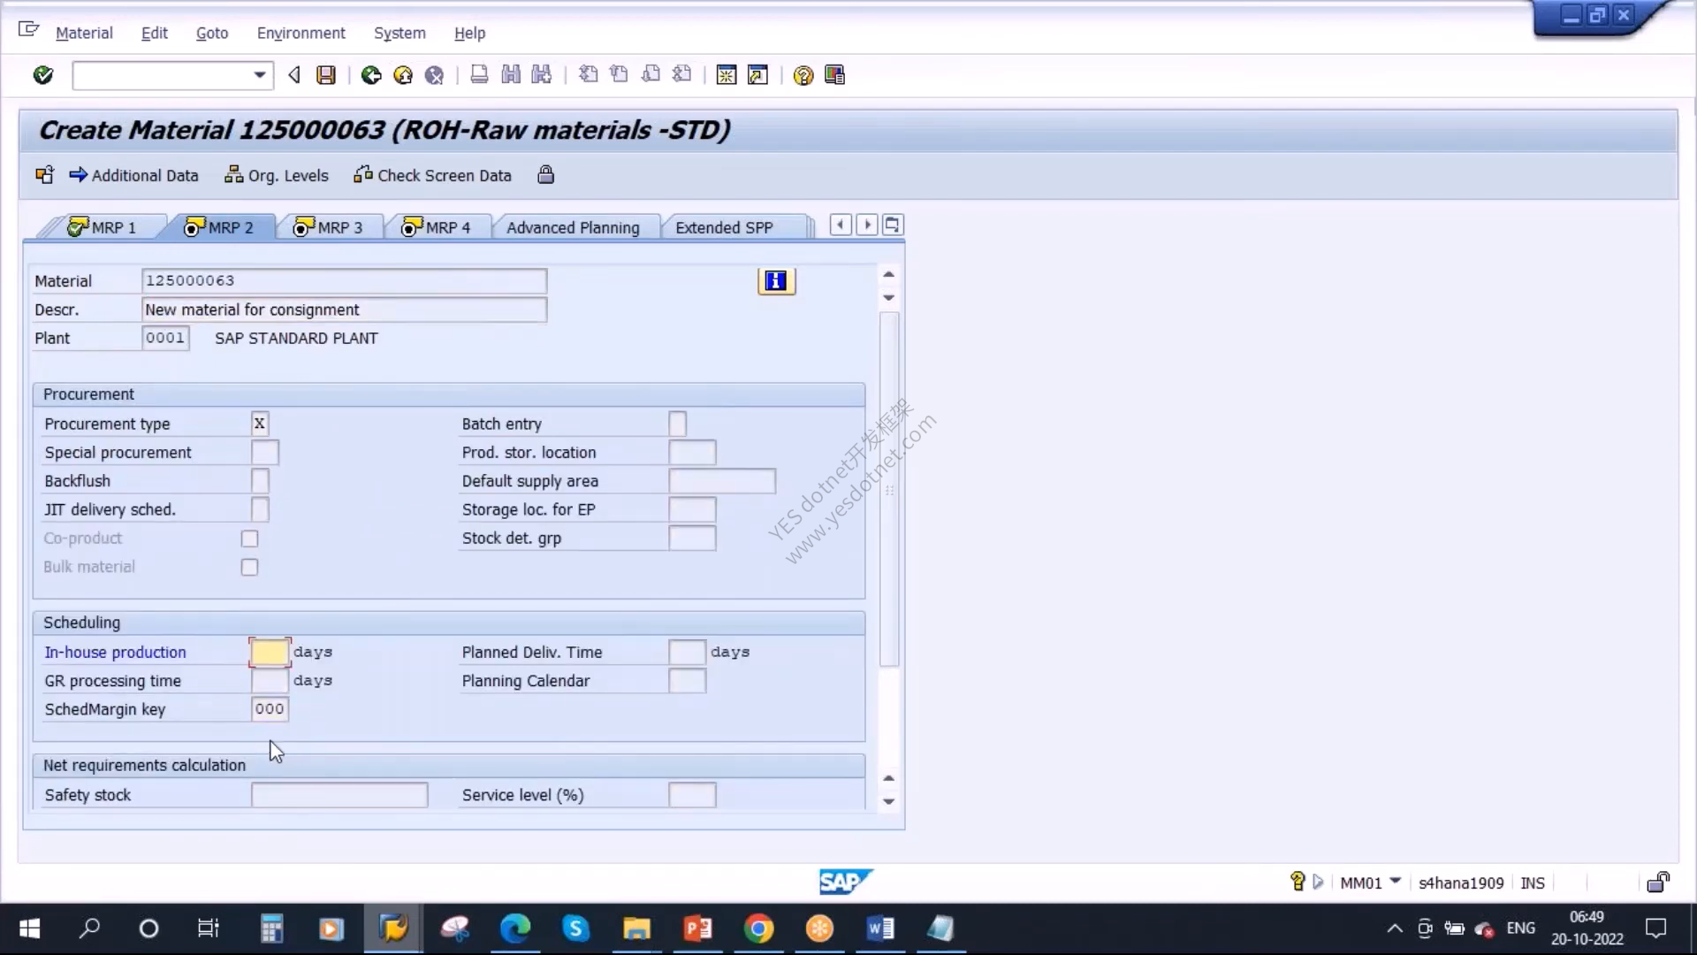Image resolution: width=1697 pixels, height=955 pixels.
Task: Toggle the Batch entry checkbox
Action: (x=677, y=424)
